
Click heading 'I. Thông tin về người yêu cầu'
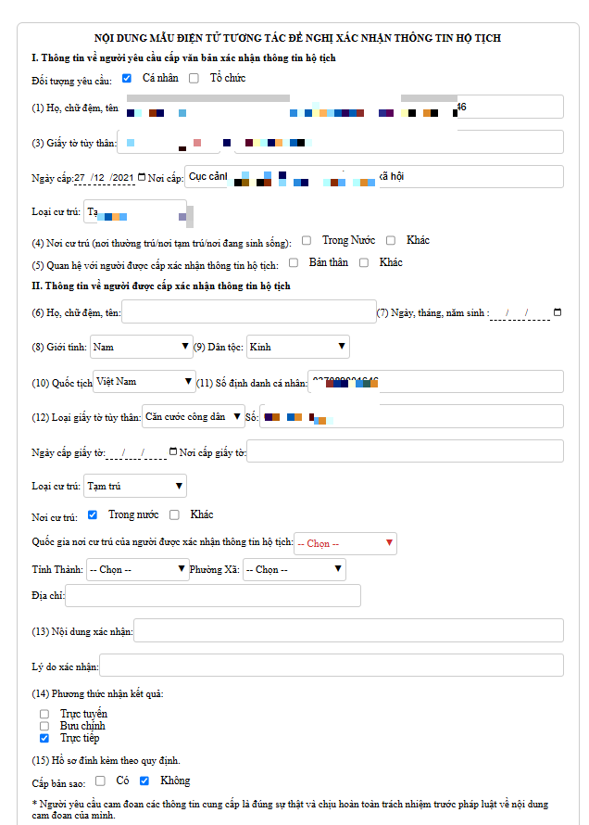[183, 57]
